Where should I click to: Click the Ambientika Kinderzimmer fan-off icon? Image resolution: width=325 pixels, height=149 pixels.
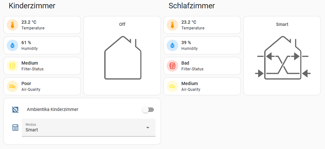[x=15, y=110]
